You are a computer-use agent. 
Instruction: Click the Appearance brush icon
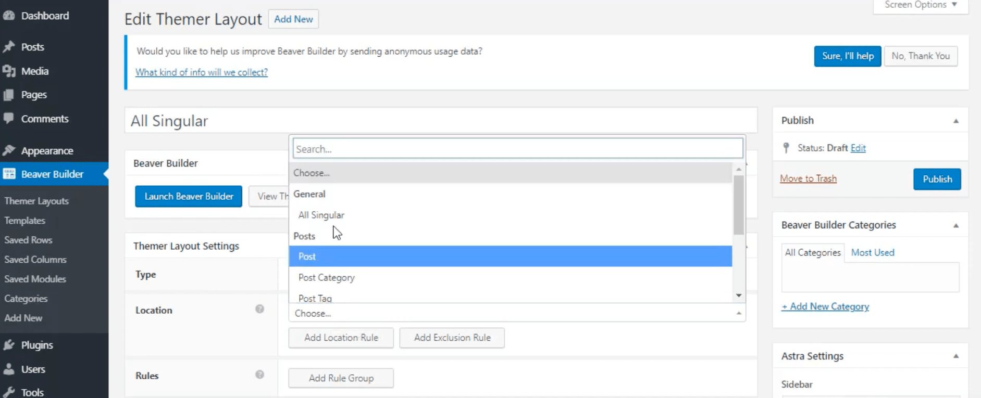click(9, 151)
